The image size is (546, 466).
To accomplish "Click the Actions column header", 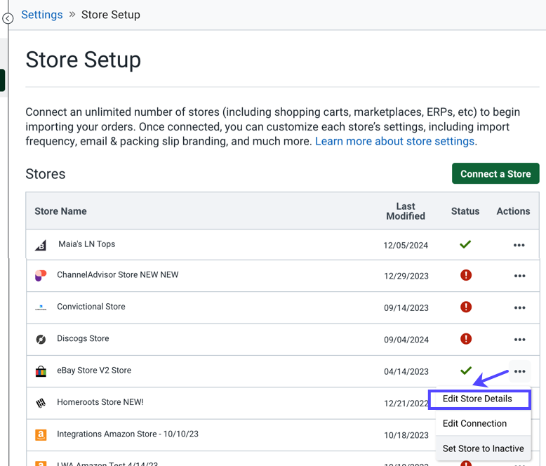I will (513, 211).
